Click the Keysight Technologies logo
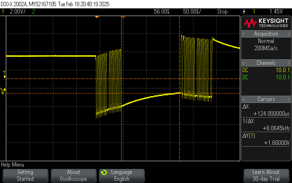The height and width of the screenshot is (183, 292). [x=266, y=23]
